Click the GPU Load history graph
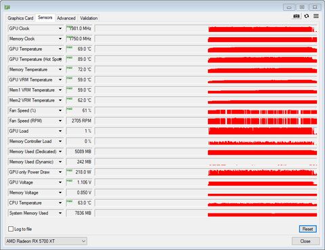Screen dimensions: 325x250 pyautogui.click(x=206, y=131)
